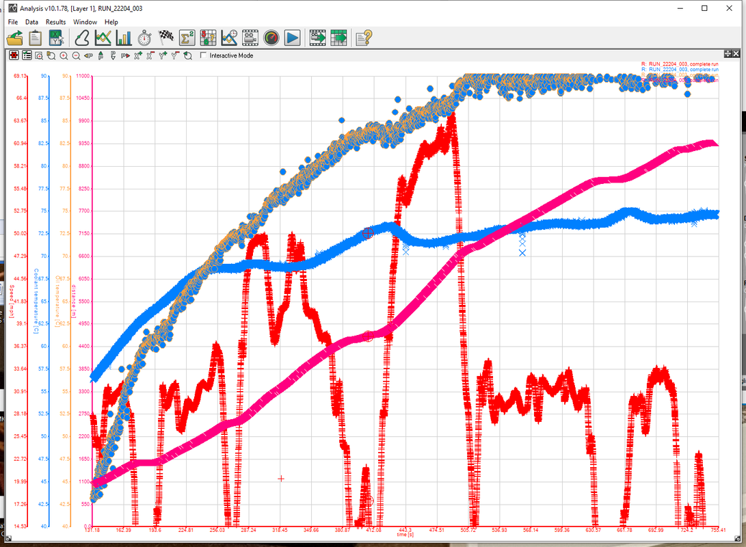Select the zoom box window tool
The height and width of the screenshot is (547, 746).
tap(39, 55)
